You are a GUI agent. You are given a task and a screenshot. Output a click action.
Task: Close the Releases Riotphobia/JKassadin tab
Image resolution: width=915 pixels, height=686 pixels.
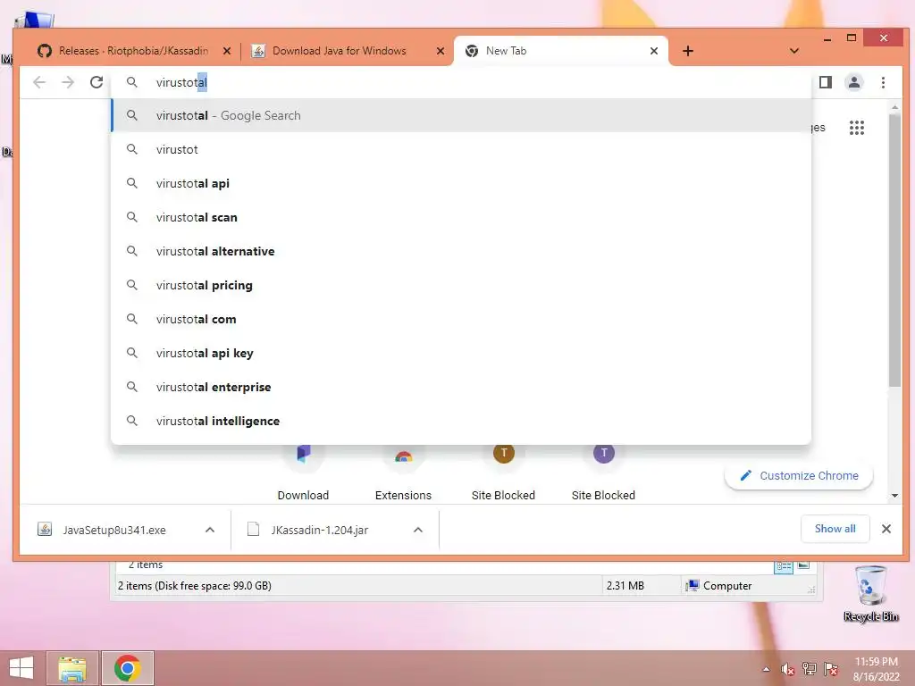pyautogui.click(x=227, y=51)
